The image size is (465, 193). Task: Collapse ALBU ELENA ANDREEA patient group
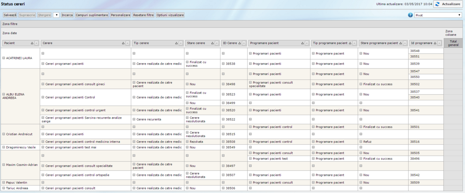pos(4,94)
